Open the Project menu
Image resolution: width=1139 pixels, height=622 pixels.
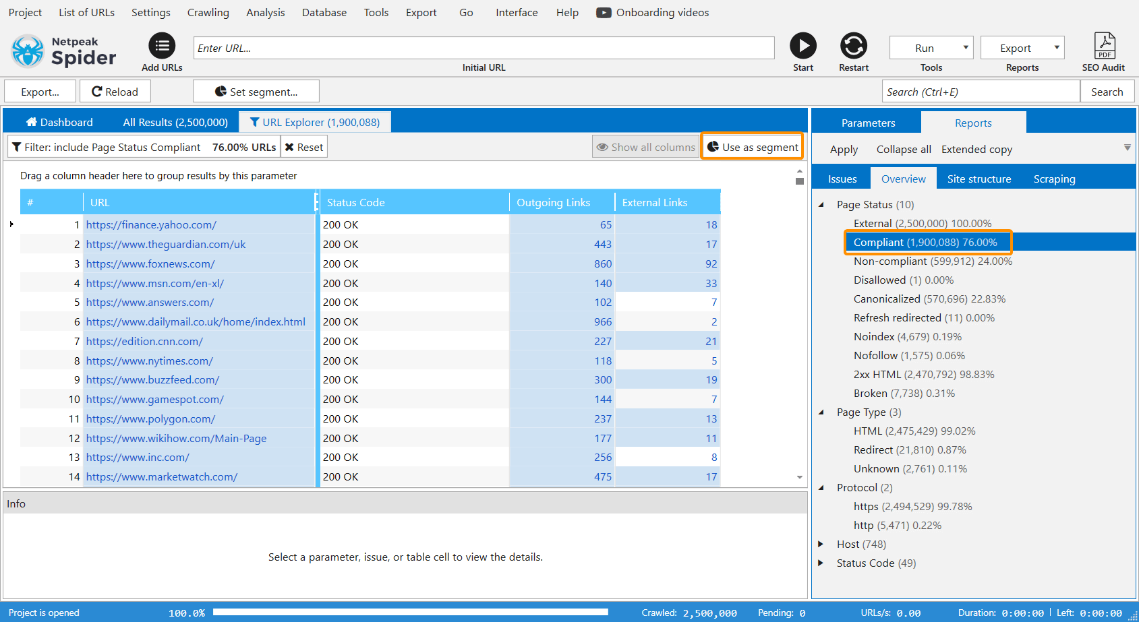click(25, 13)
